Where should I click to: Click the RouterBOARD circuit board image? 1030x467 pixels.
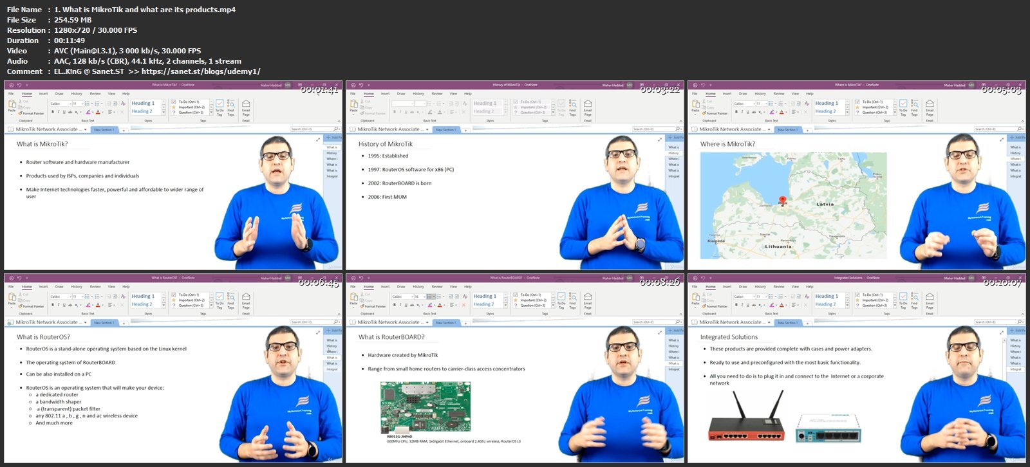click(426, 407)
